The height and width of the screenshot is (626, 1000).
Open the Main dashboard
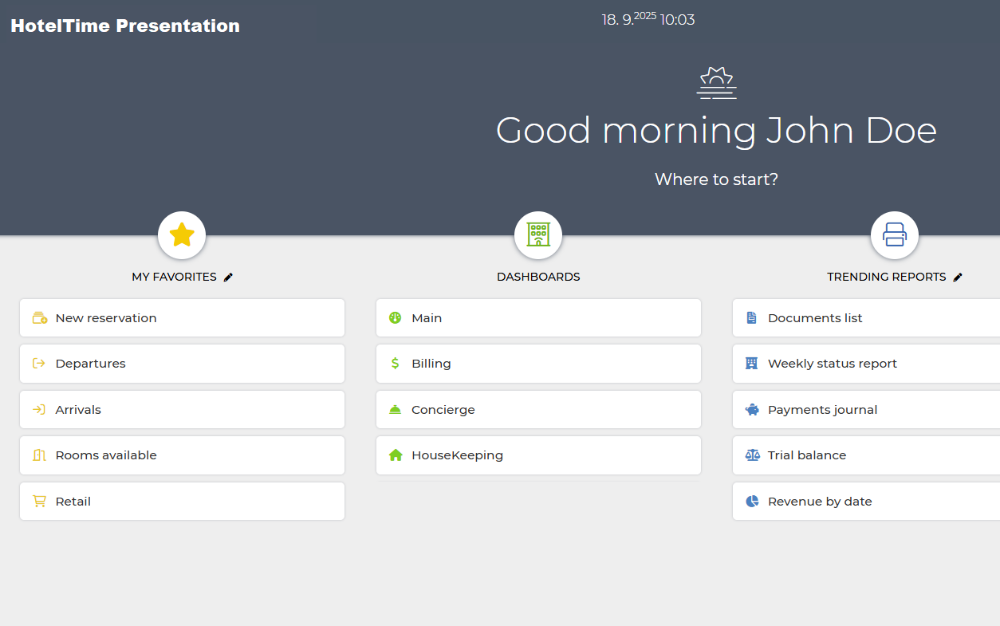(538, 318)
